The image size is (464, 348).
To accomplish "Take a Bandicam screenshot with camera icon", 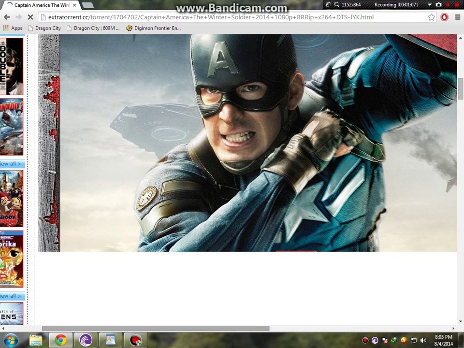I will [x=438, y=4].
